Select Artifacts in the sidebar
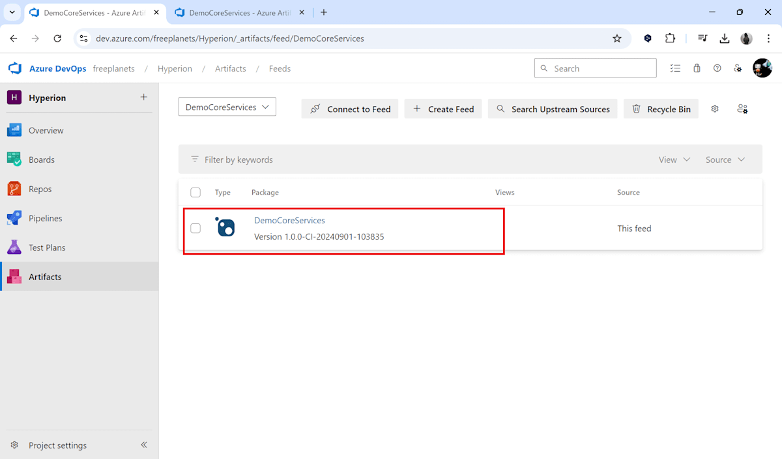 (x=79, y=277)
